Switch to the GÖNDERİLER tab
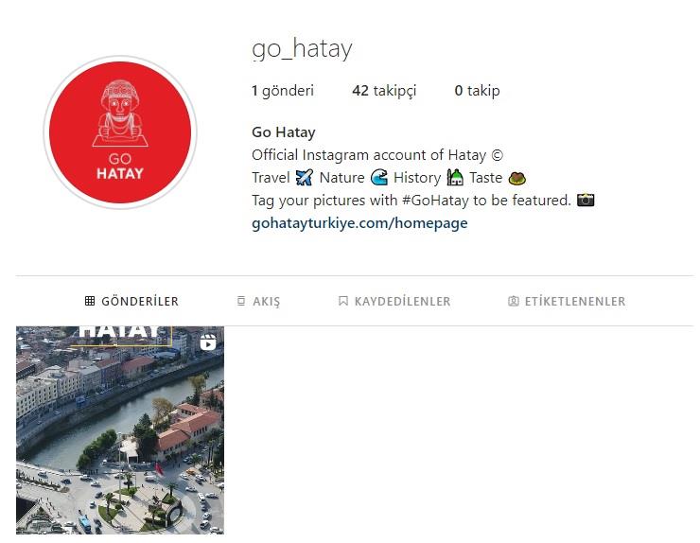This screenshot has width=700, height=543. [131, 301]
